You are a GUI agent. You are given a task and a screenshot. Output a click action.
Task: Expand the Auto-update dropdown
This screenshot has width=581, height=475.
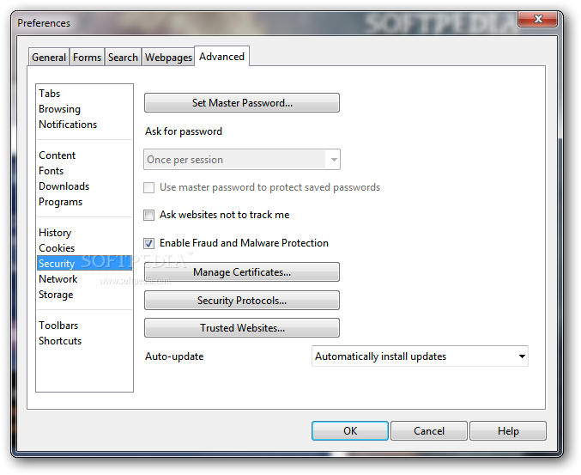420,356
